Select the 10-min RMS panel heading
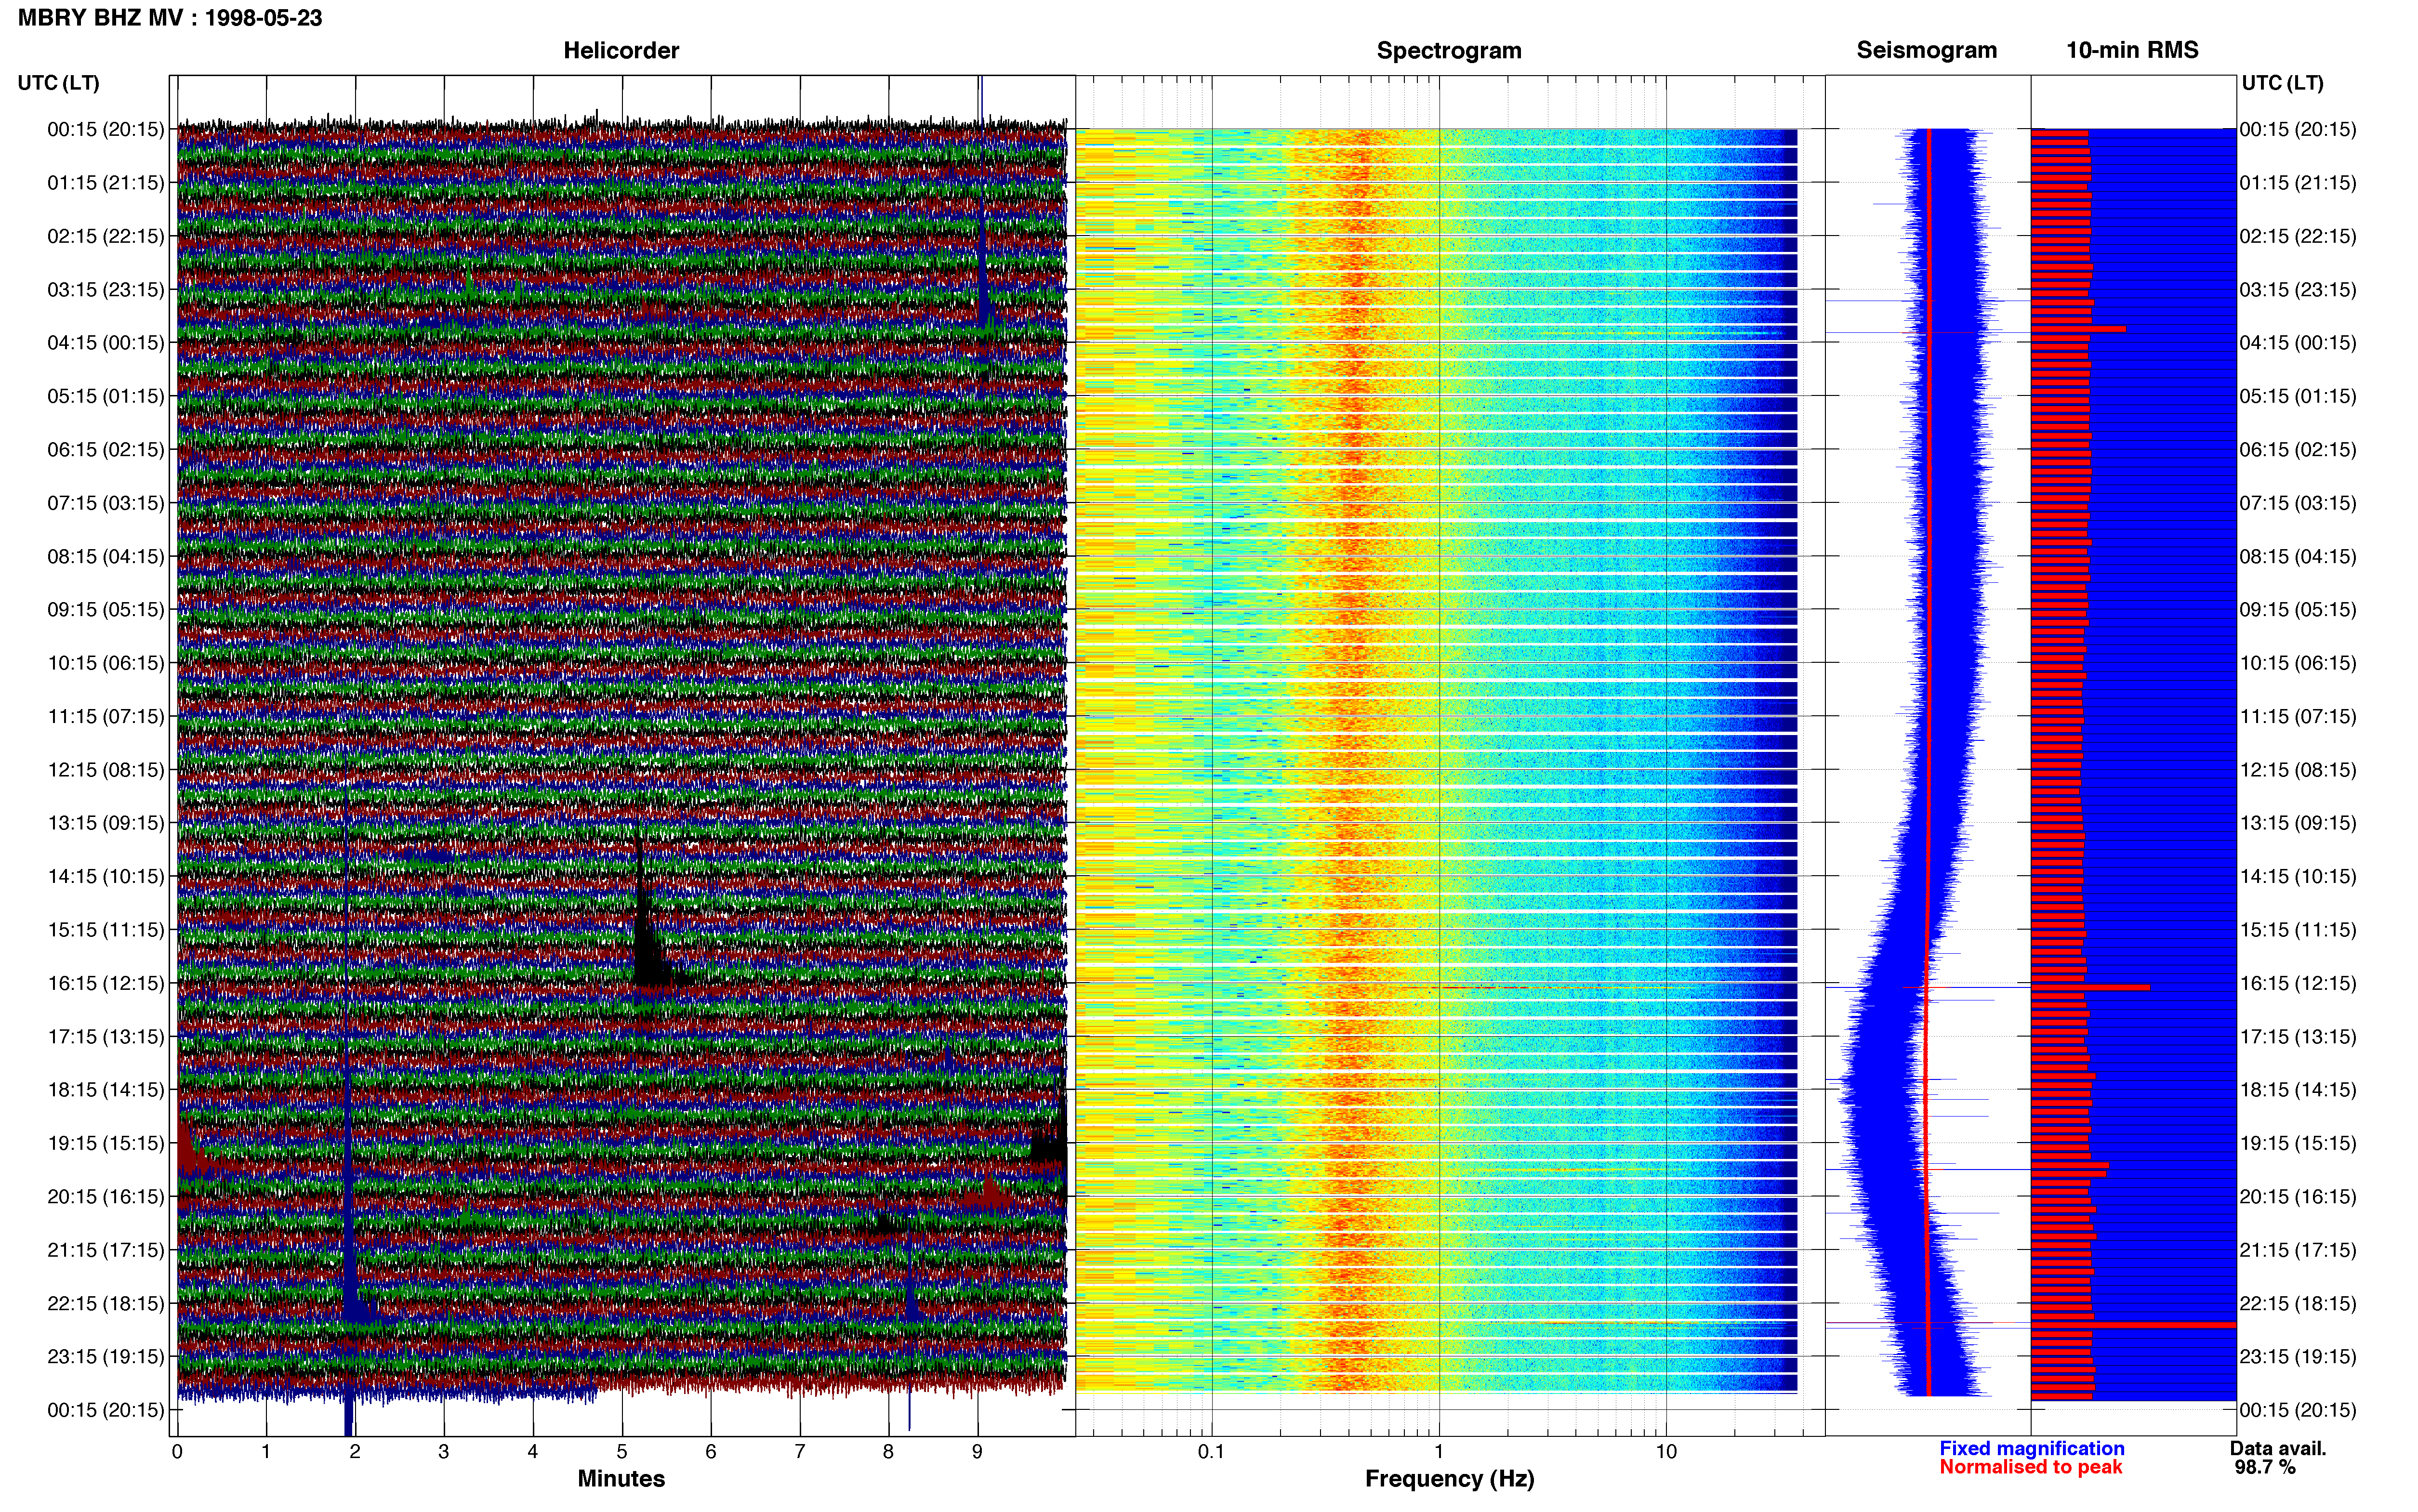Viewport: 2418px width, 1512px height. click(x=2132, y=50)
